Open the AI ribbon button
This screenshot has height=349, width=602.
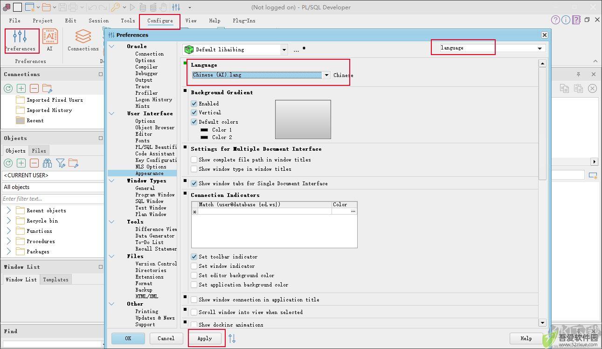50,40
